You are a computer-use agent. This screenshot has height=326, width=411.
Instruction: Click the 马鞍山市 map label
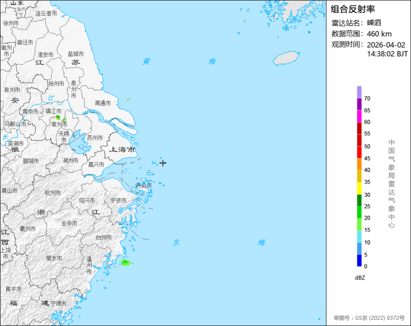pyautogui.click(x=15, y=124)
